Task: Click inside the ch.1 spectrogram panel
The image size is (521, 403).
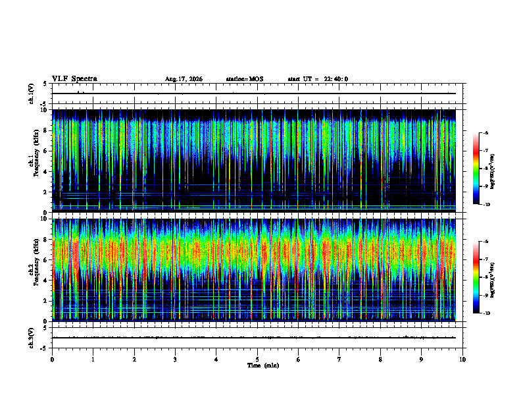Action: coord(254,161)
